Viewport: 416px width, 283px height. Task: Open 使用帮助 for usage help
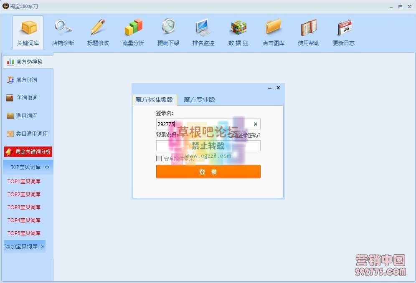pyautogui.click(x=308, y=32)
